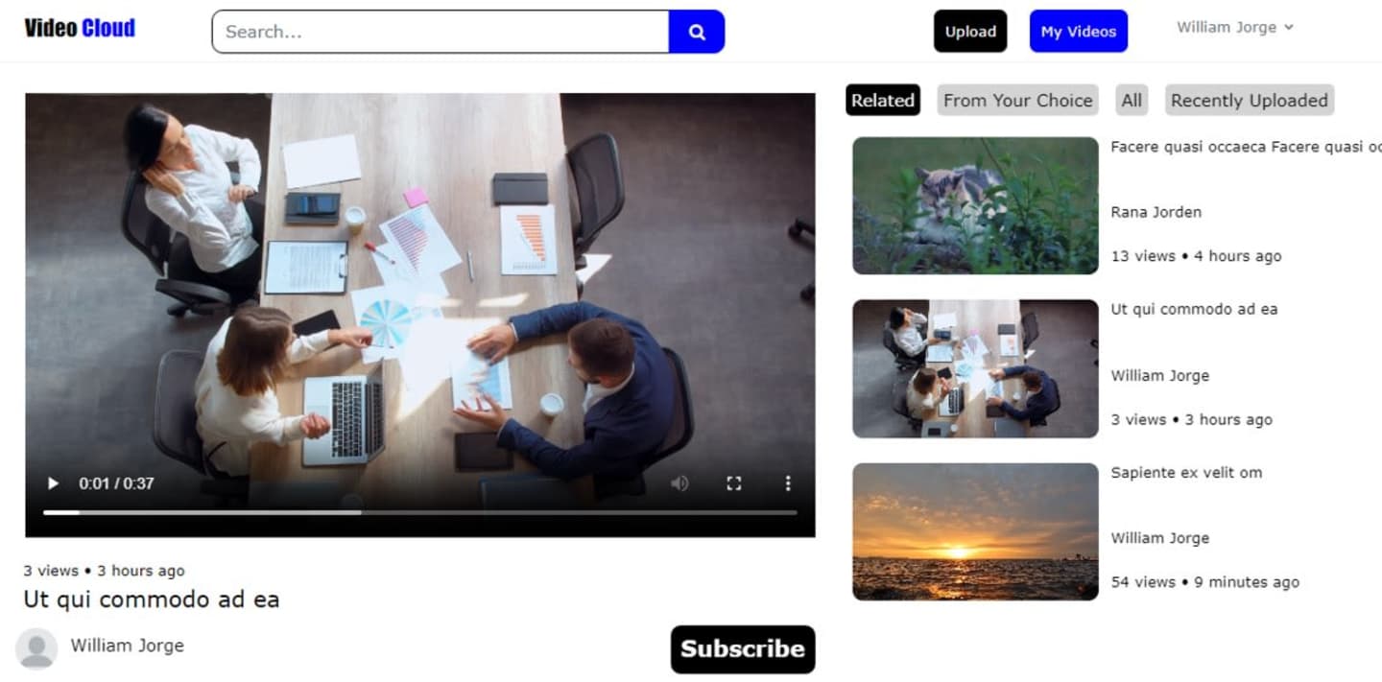1382x682 pixels.
Task: Click inside the Search input field
Action: (x=441, y=32)
